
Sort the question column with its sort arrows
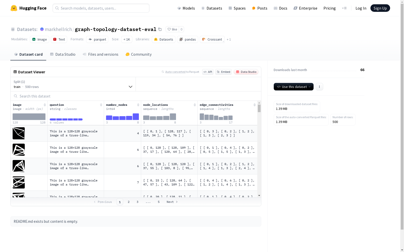click(101, 105)
